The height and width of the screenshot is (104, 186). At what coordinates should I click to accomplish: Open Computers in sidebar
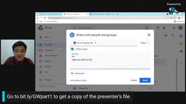coord(49,50)
